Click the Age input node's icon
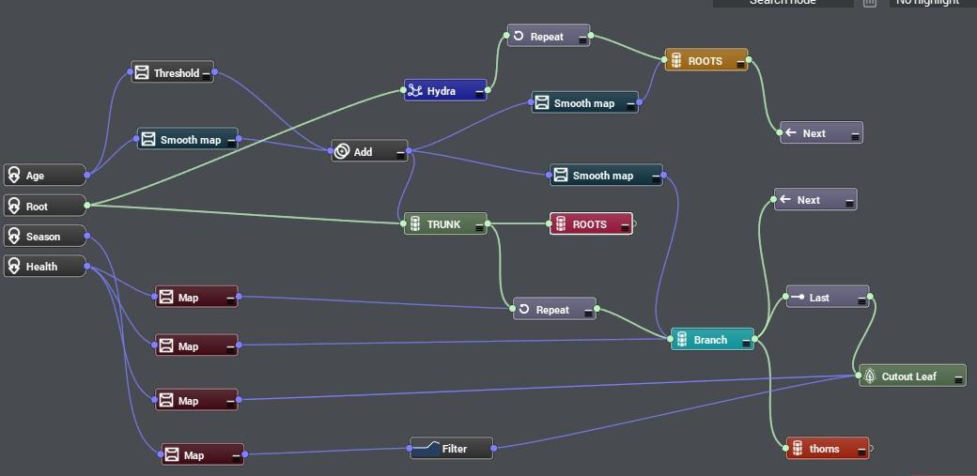 [14, 176]
